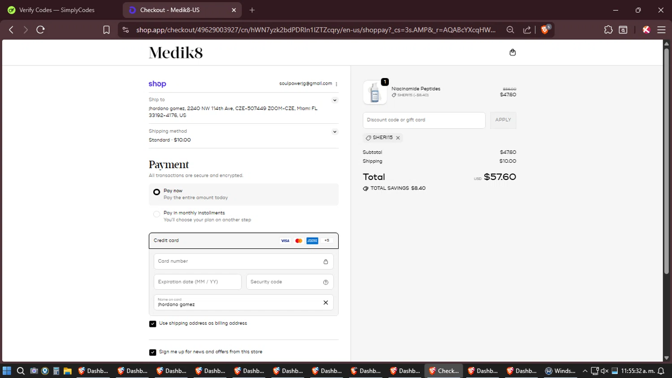Share this page via the share icon

coord(527,30)
